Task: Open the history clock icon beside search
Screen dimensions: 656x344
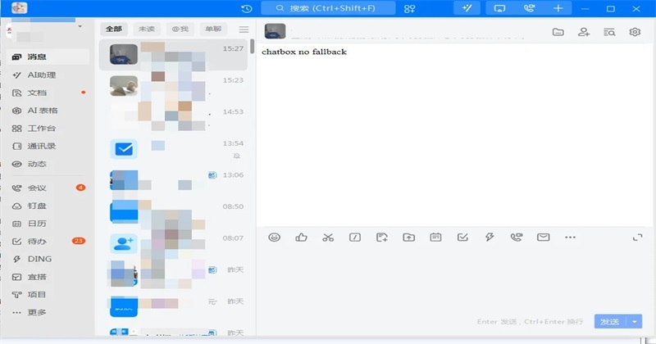Action: [x=247, y=8]
